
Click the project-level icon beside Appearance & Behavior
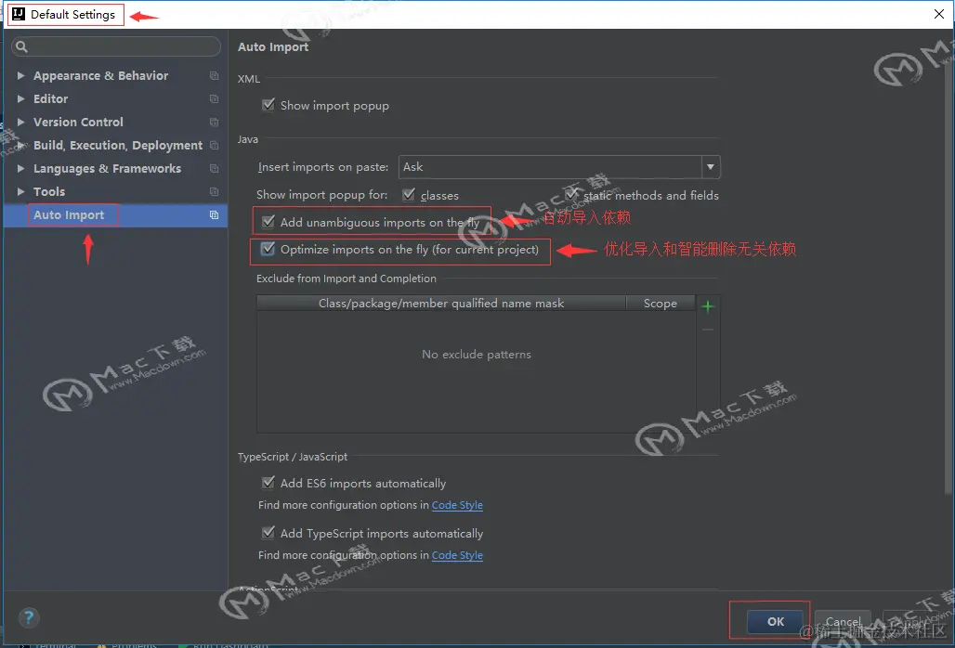click(x=214, y=75)
